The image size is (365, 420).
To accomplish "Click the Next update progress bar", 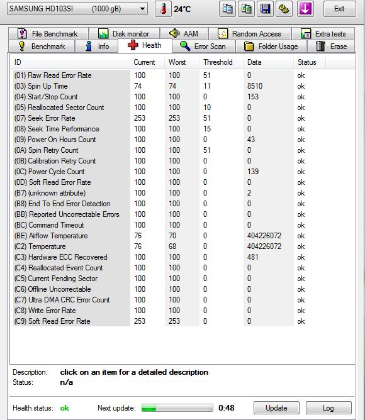I will point(177,408).
